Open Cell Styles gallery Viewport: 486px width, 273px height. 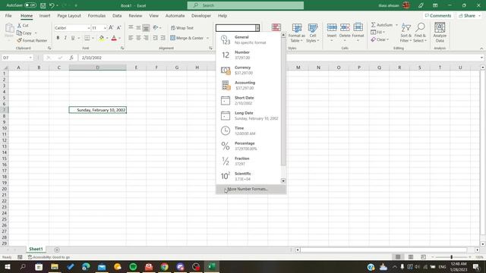(x=312, y=33)
